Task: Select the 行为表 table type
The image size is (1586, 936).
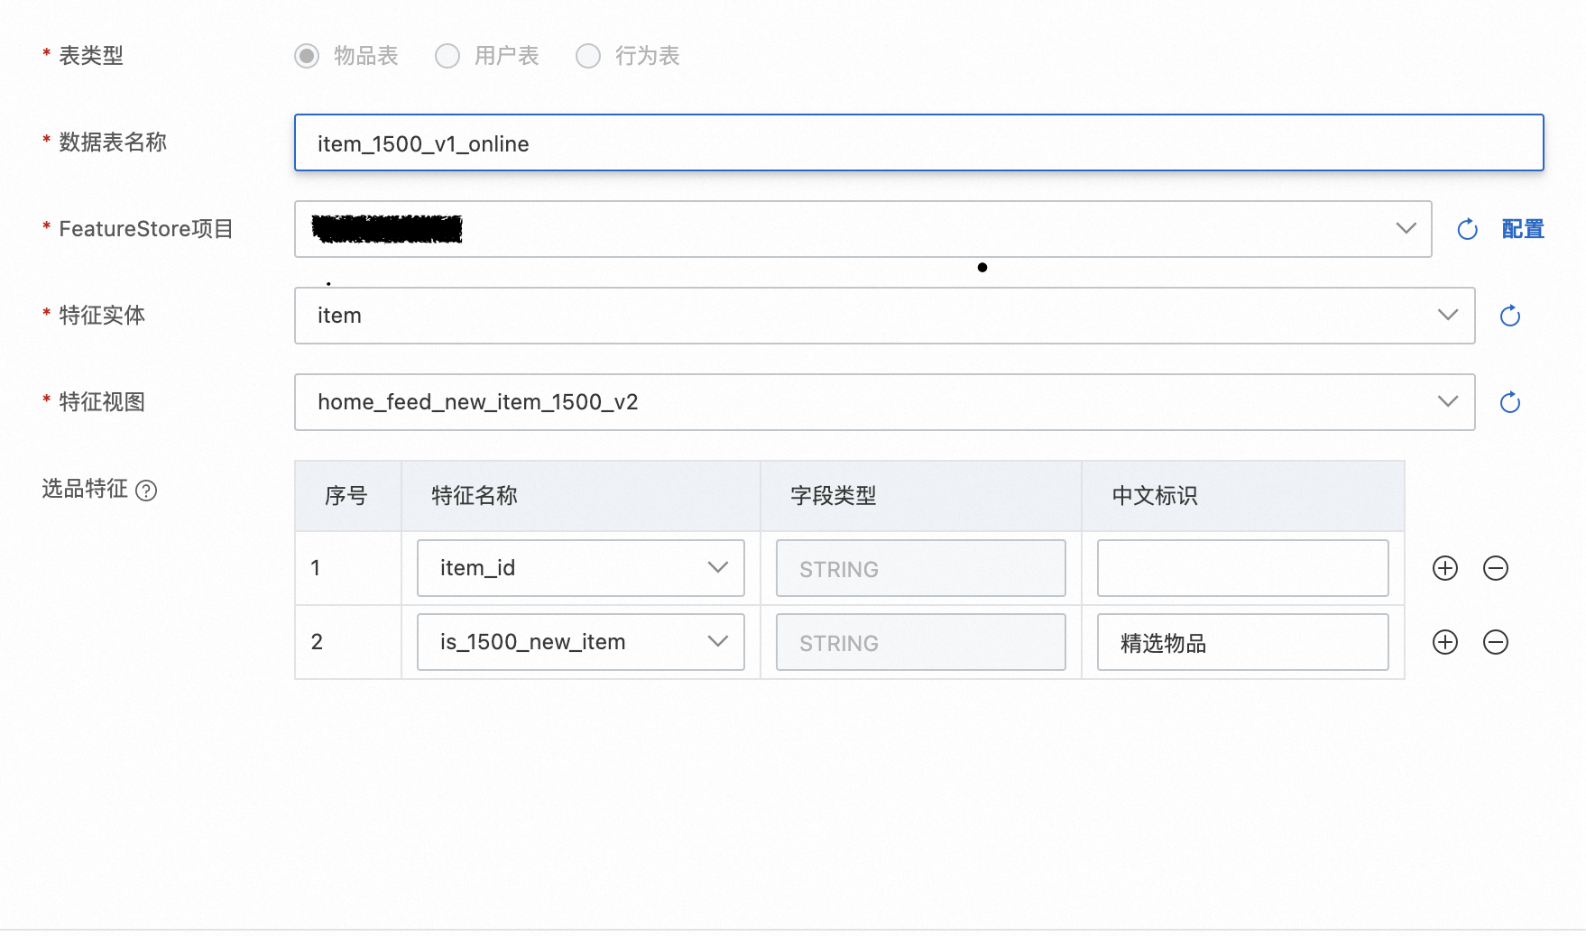Action: (588, 56)
